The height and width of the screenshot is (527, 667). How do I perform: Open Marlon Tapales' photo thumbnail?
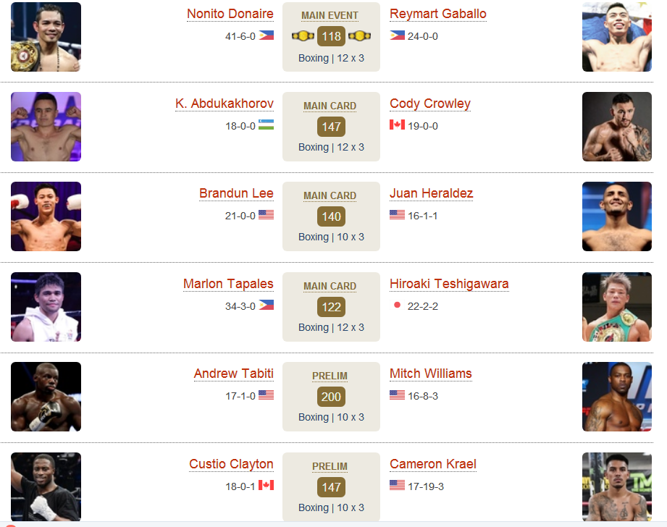[x=46, y=307]
